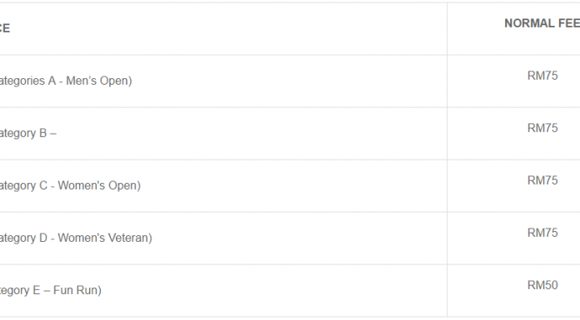Click the 'Women's Open)' text
Image resolution: width=580 pixels, height=320 pixels.
99,185
